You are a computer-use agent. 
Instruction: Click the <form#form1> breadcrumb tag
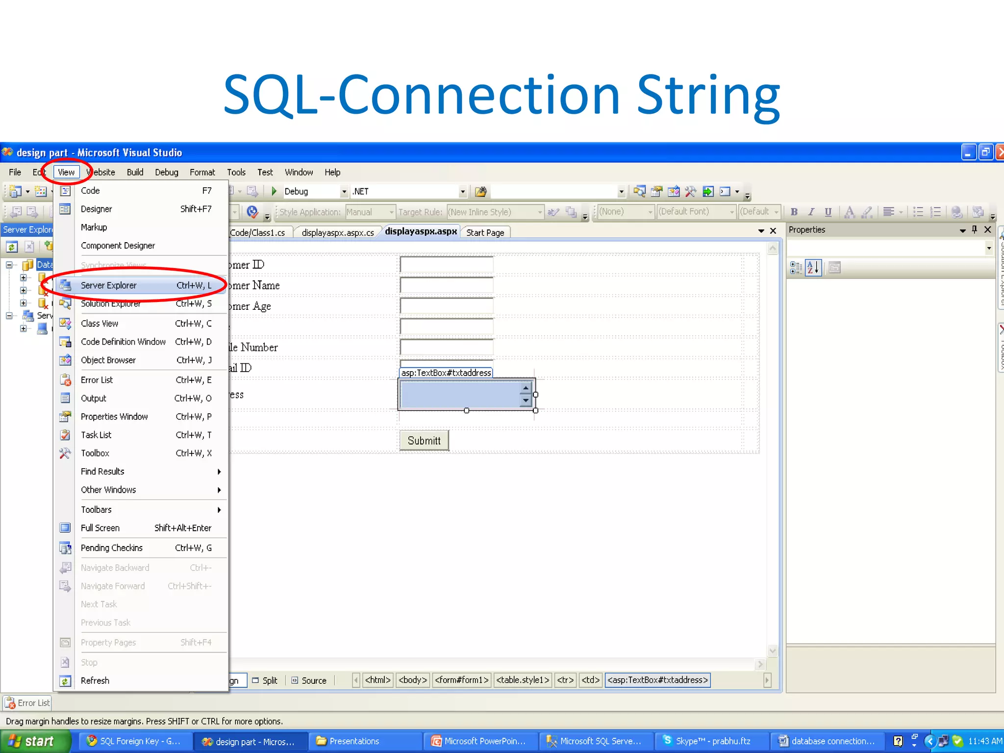tap(462, 680)
